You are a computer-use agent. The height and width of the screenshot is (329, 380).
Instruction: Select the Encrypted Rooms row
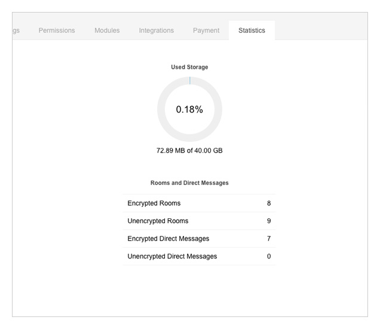pyautogui.click(x=199, y=203)
